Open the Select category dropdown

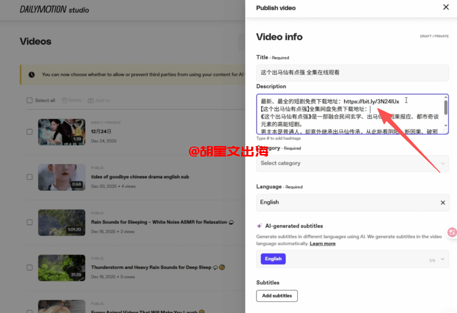coord(353,163)
